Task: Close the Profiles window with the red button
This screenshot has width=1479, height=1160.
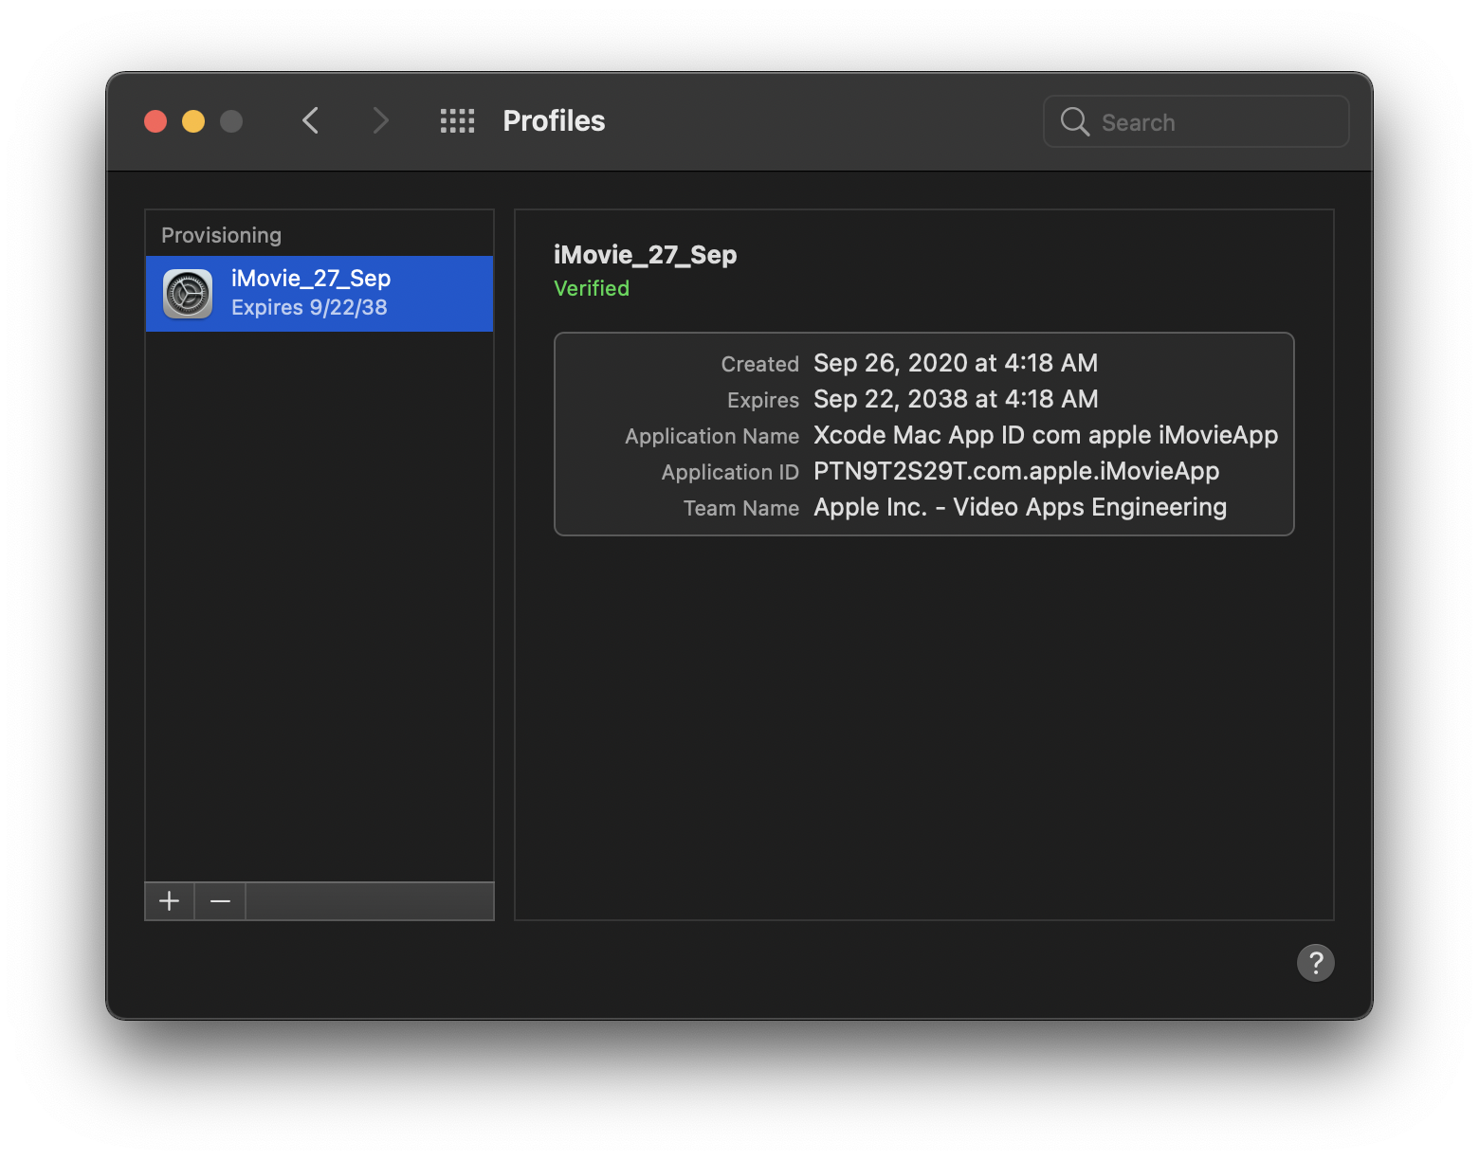Action: [155, 121]
